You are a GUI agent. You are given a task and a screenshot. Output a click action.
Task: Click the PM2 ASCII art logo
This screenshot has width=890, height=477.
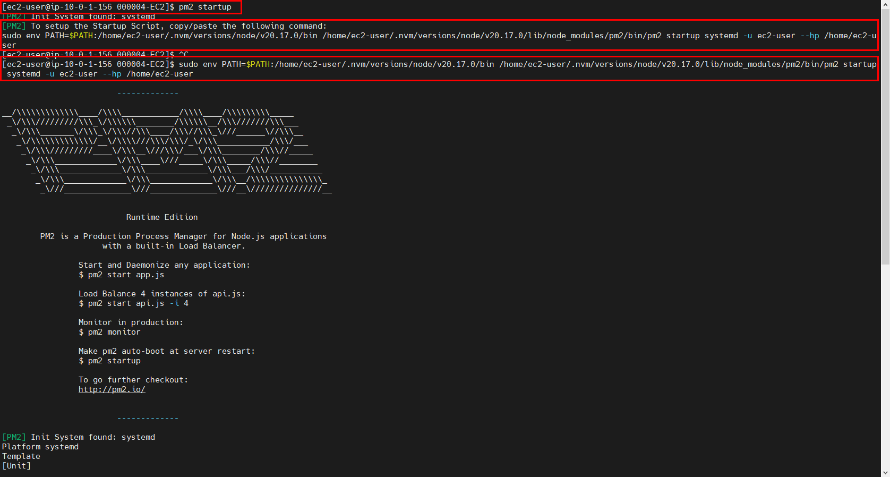tap(167, 151)
